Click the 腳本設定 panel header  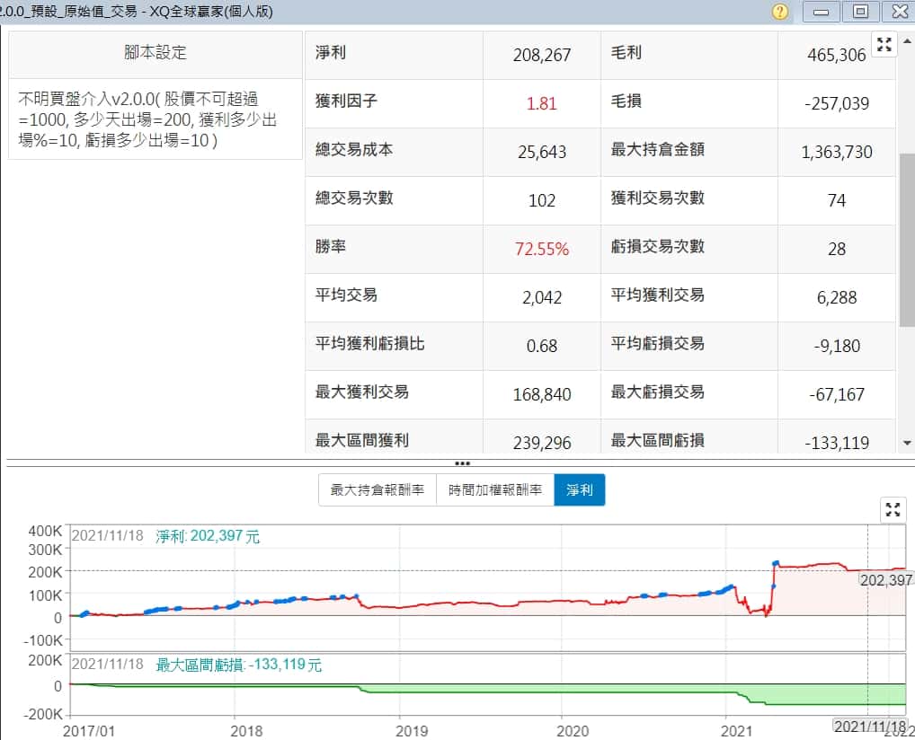155,52
